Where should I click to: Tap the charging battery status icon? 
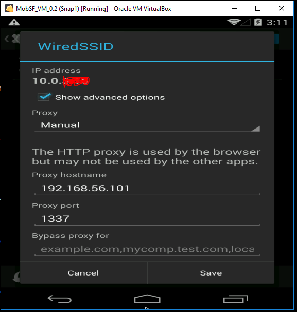tap(258, 22)
